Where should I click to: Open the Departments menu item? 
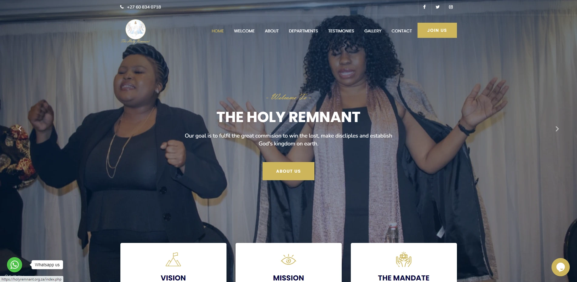tap(303, 31)
